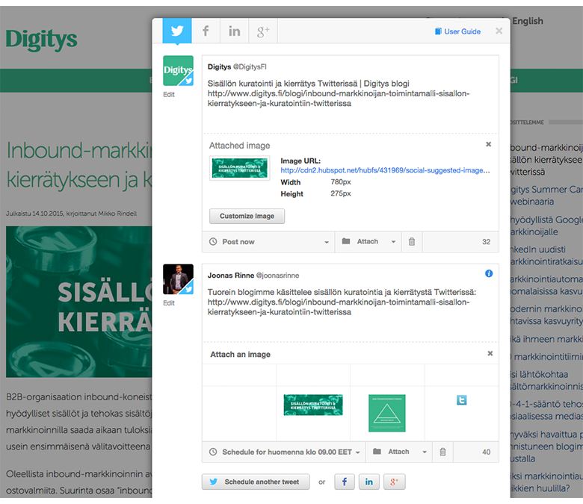Viewport: 583px width, 504px height.
Task: Click the info icon on Joonas Rinne tweet
Action: (489, 274)
